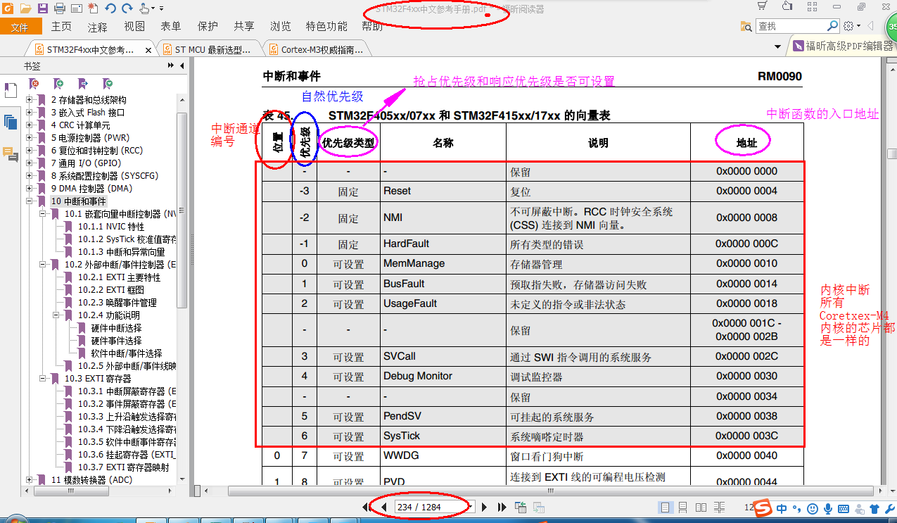Click the Save disk icon
Image resolution: width=897 pixels, height=523 pixels.
click(43, 8)
